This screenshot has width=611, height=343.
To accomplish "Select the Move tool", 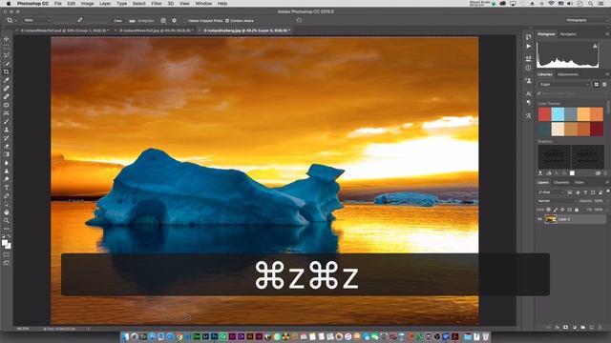I will click(x=7, y=39).
